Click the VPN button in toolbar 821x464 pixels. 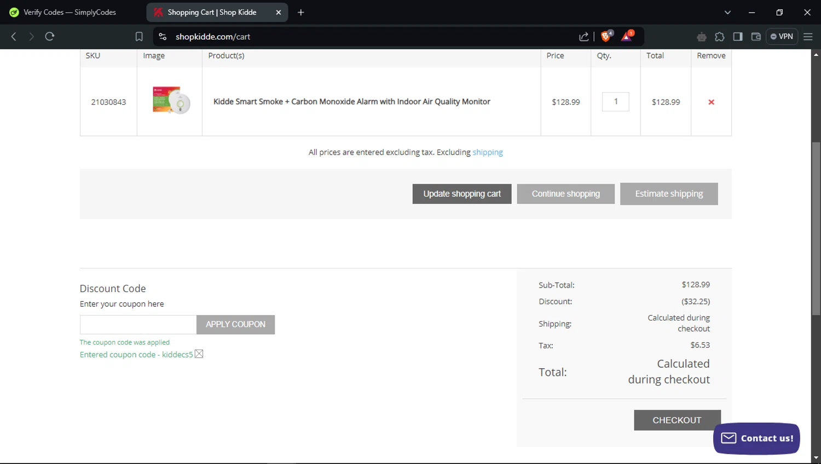click(x=782, y=37)
